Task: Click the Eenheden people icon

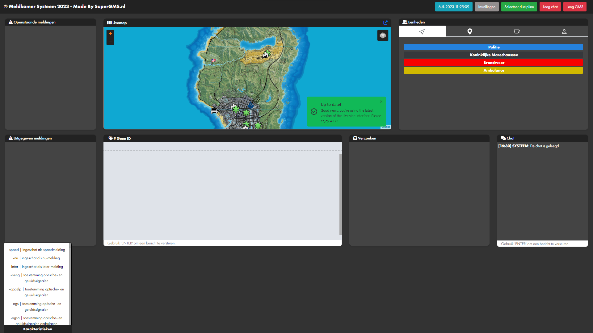Action: coord(405,22)
